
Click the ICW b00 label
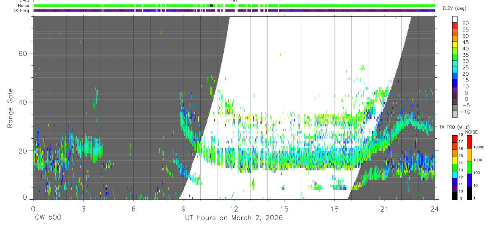click(47, 218)
